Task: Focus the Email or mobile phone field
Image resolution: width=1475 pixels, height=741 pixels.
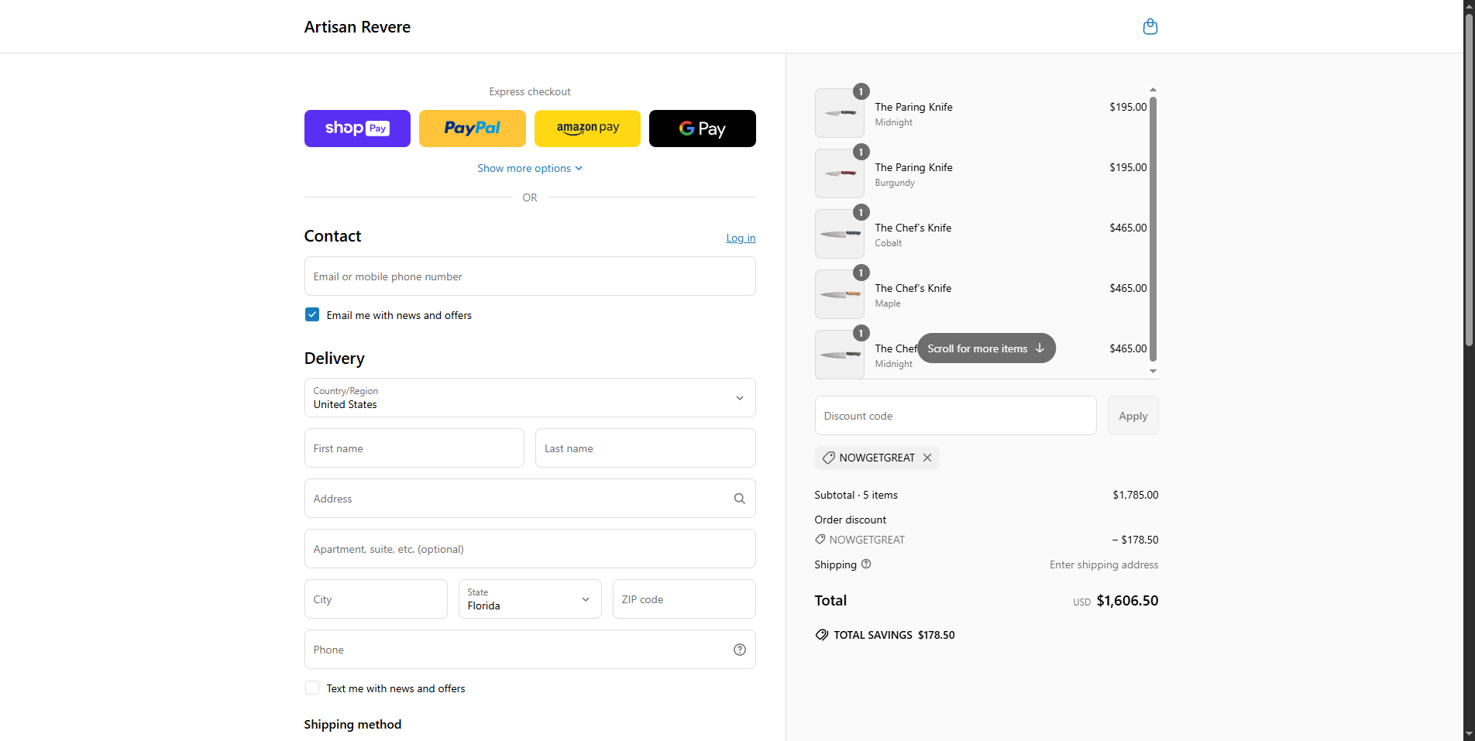Action: pos(530,276)
